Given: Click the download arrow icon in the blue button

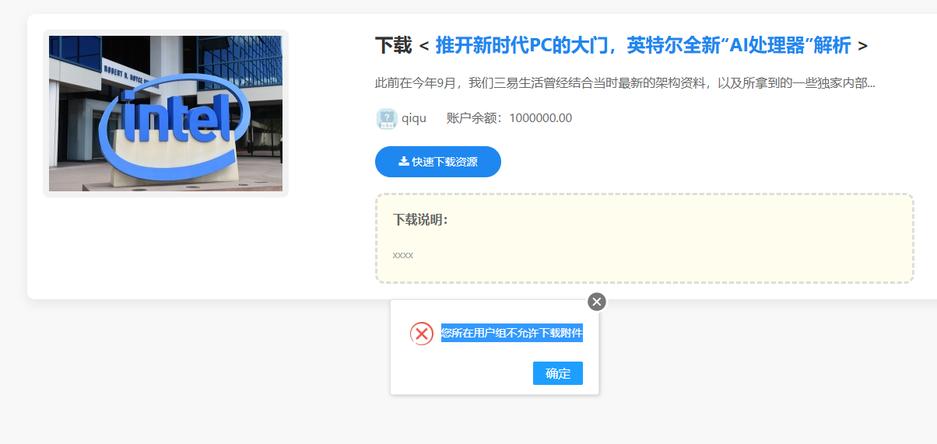Looking at the screenshot, I should pos(403,161).
